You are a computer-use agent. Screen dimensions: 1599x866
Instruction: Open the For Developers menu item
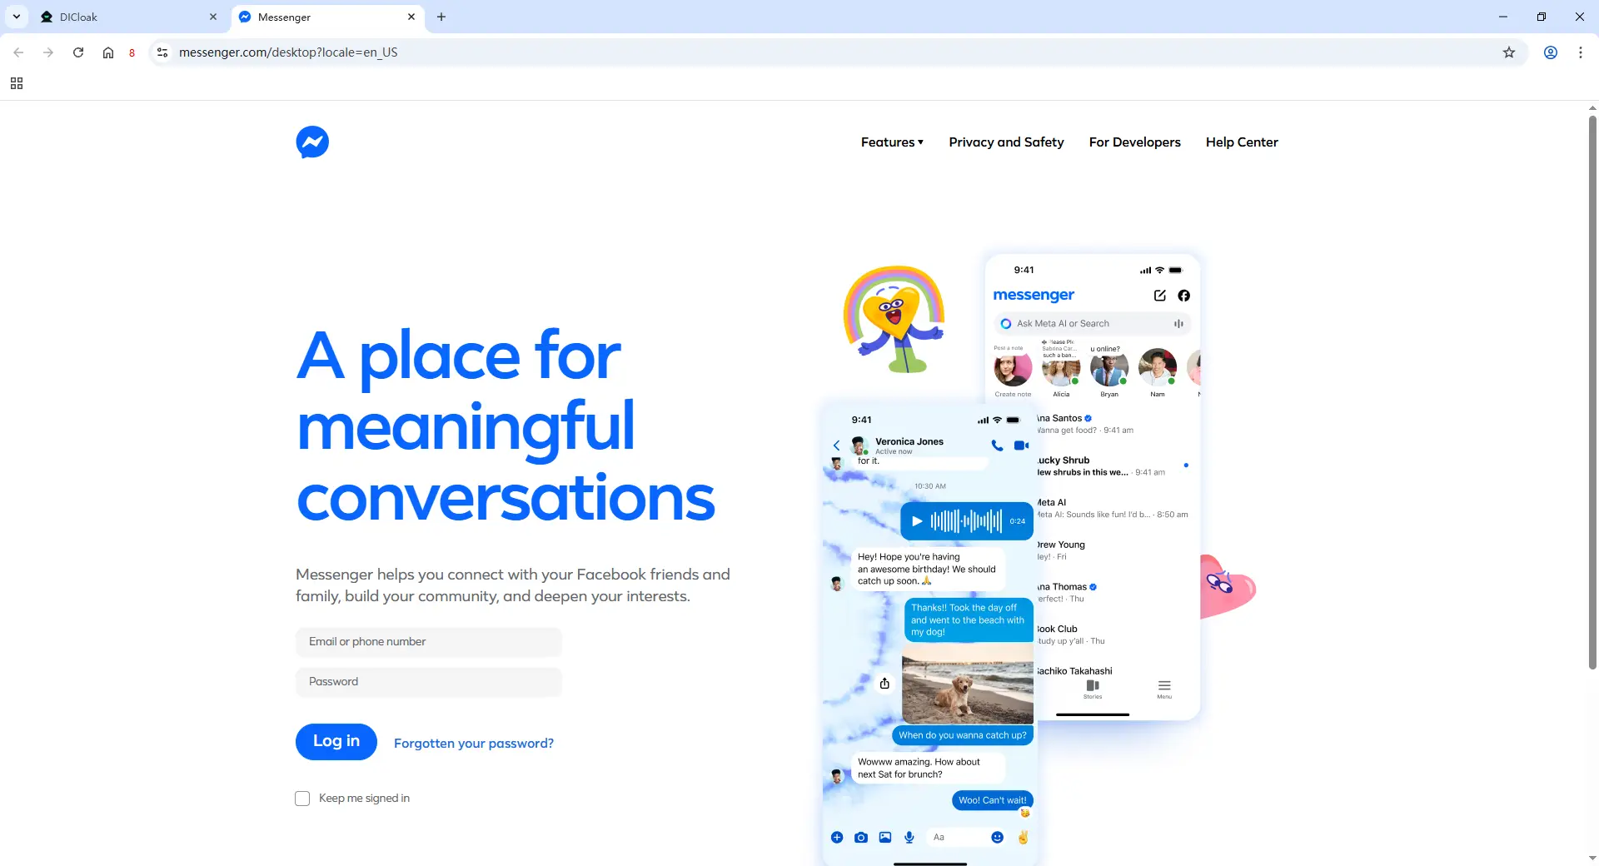point(1134,142)
